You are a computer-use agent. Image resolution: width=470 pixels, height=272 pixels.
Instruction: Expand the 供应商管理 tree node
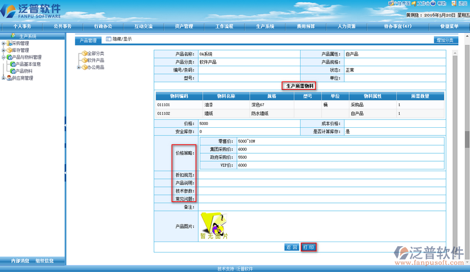pos(4,78)
